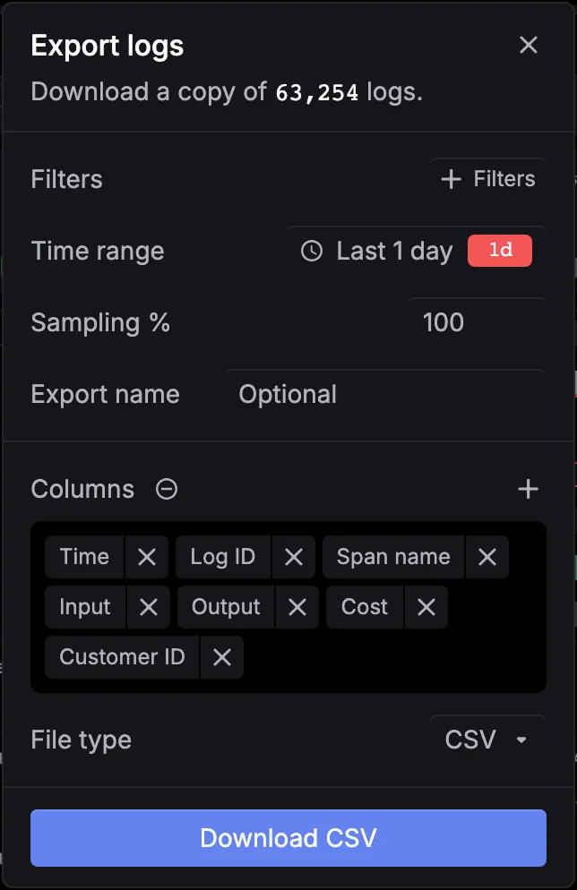
Task: Click the Time range label
Action: [x=98, y=251]
